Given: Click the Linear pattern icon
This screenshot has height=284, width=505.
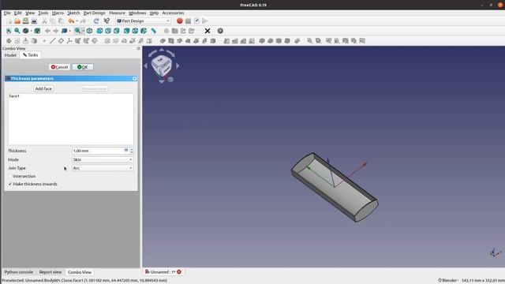Looking at the screenshot, I should coord(235,41).
